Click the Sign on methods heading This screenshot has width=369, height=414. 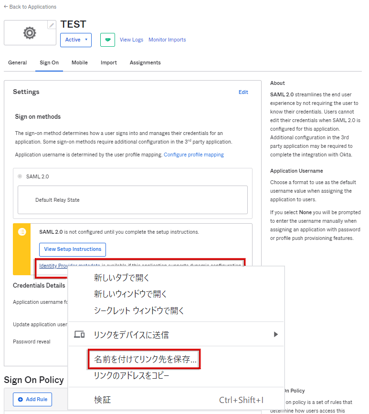38,117
